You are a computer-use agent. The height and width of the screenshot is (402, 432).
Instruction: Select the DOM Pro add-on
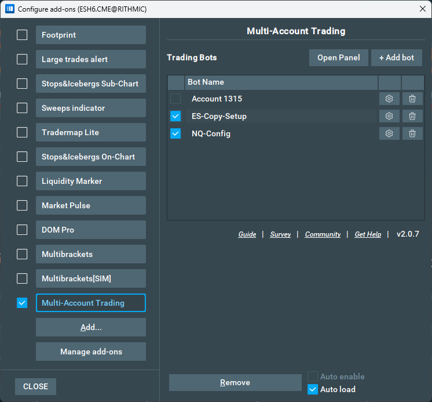click(x=90, y=230)
